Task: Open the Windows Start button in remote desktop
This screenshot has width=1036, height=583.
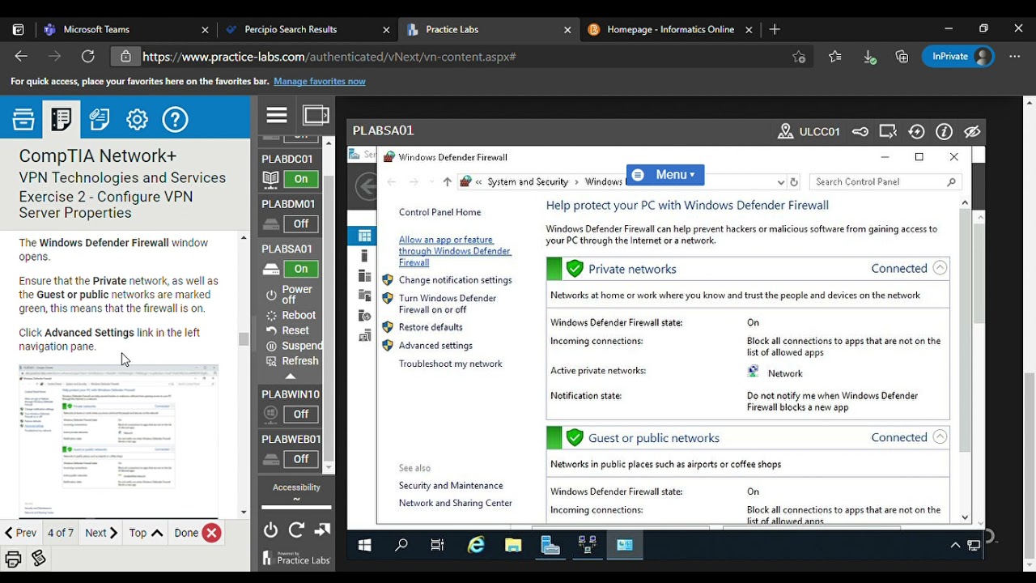Action: (364, 546)
